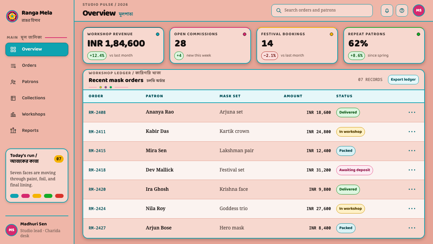The width and height of the screenshot is (433, 244).
Task: Open row actions for order RM-2408
Action: point(412,113)
